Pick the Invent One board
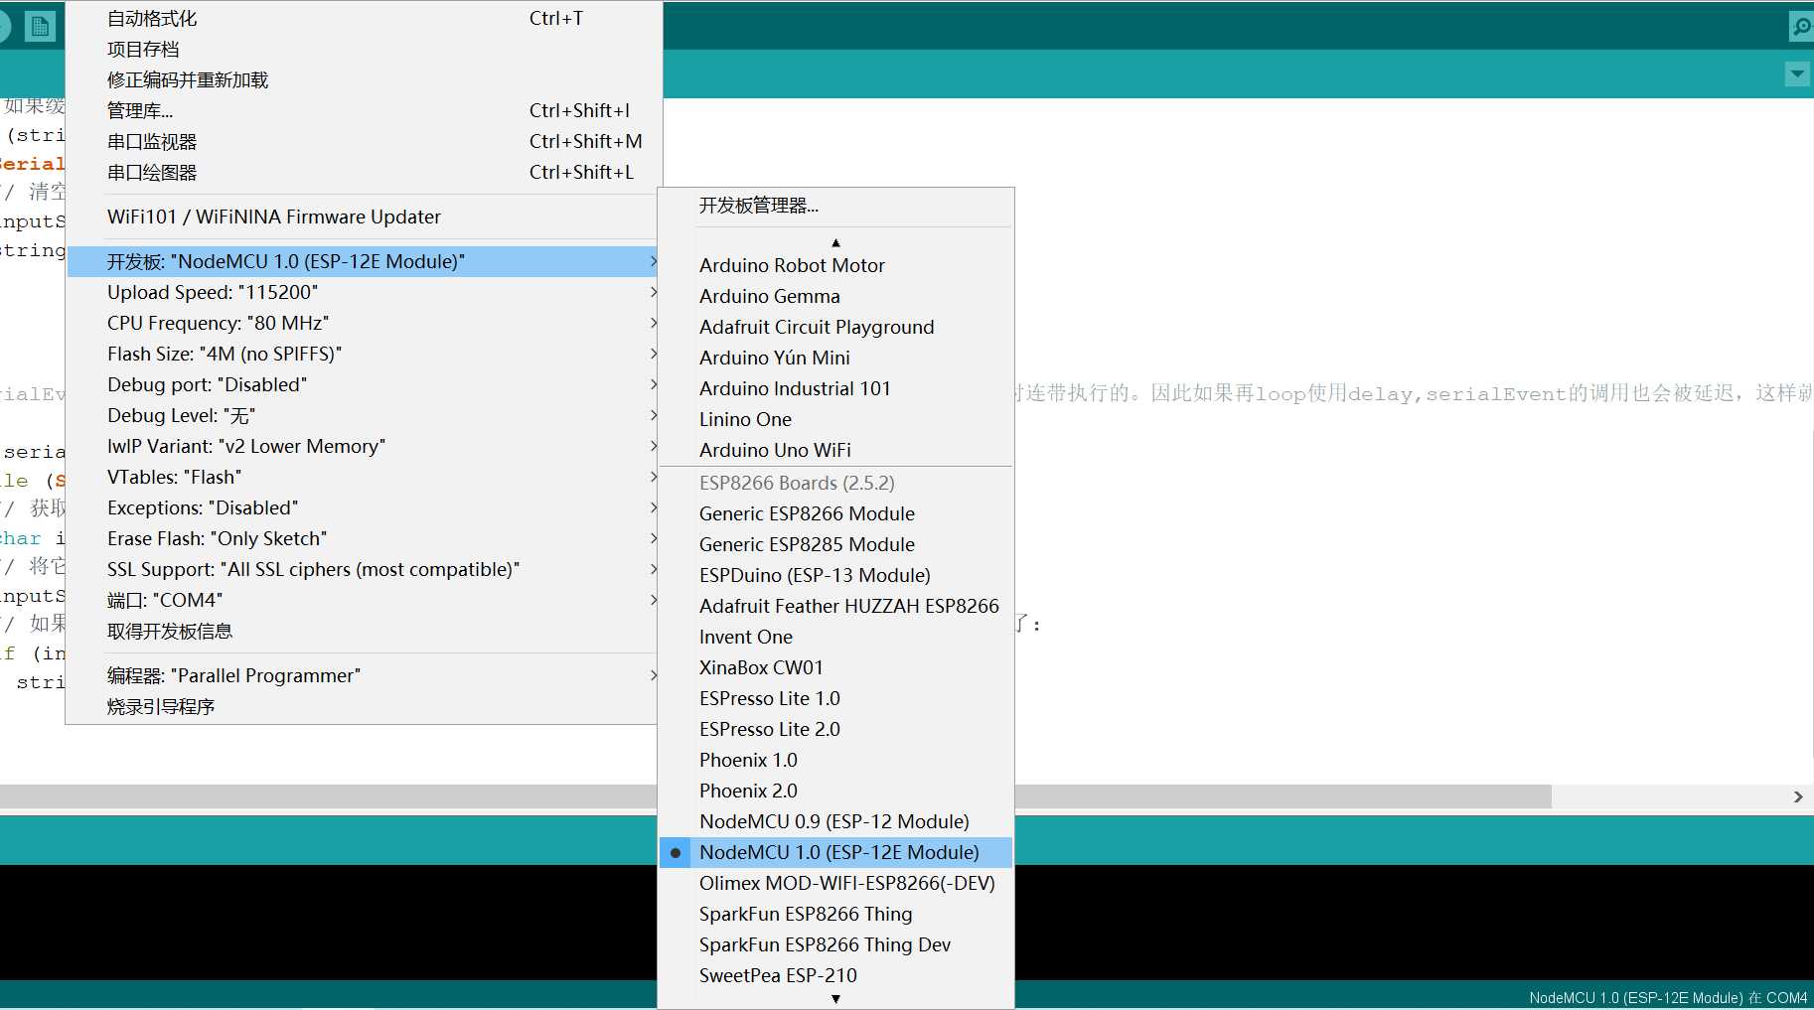Viewport: 1814px width, 1010px height. coord(835,637)
